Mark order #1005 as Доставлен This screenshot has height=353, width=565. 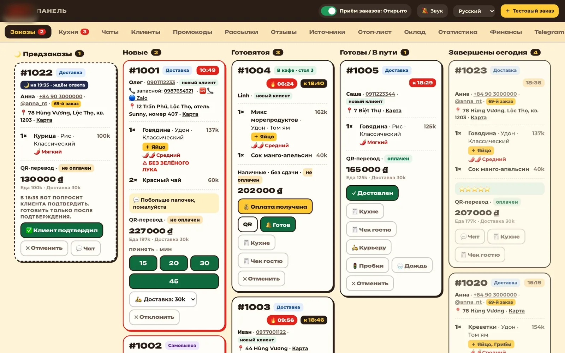click(372, 193)
